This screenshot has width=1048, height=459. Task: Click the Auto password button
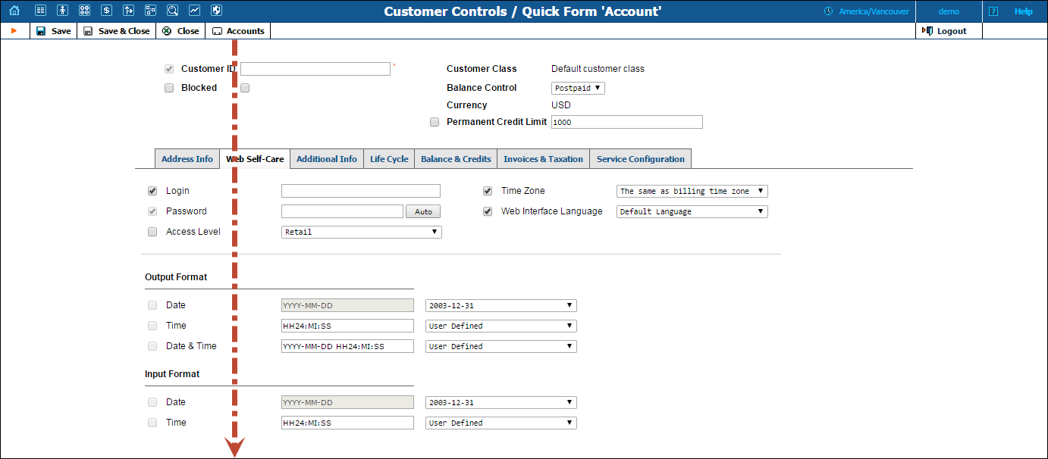(x=423, y=211)
